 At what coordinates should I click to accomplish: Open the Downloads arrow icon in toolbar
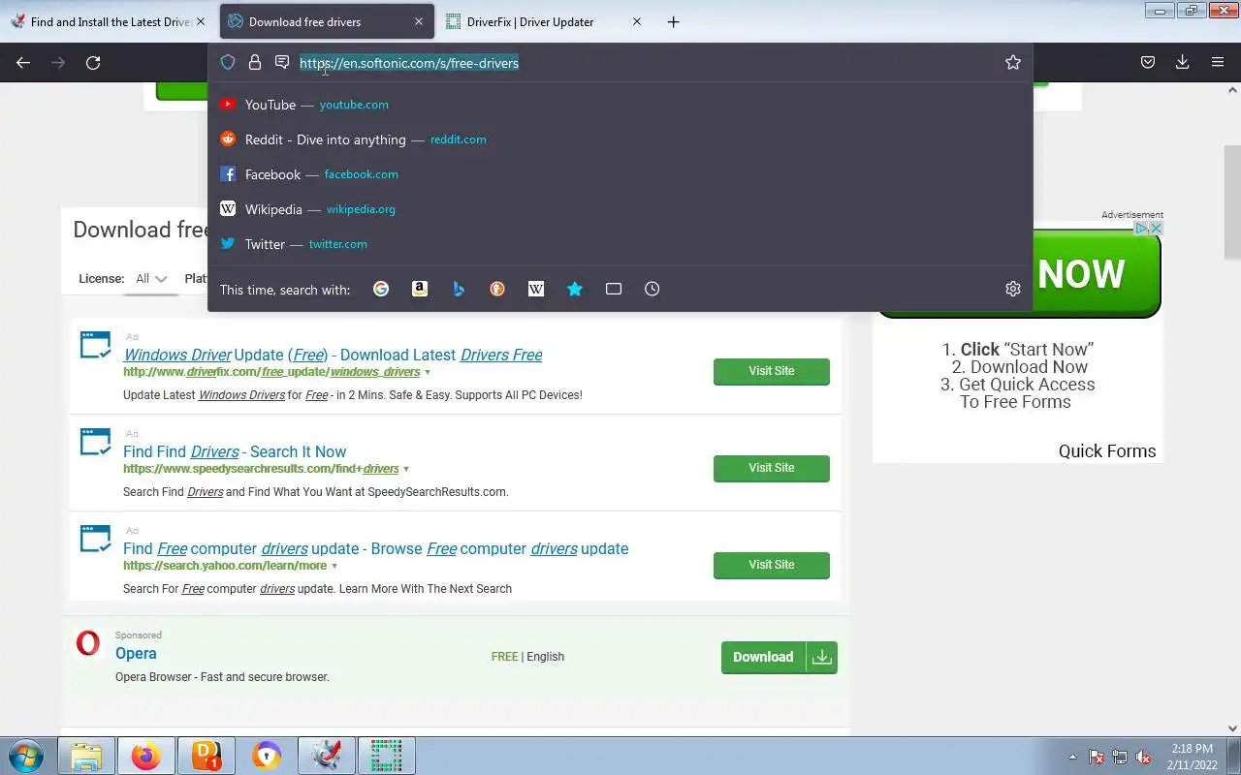coord(1183,62)
